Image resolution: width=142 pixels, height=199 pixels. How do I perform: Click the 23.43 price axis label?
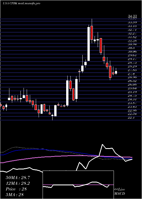pos(132,107)
